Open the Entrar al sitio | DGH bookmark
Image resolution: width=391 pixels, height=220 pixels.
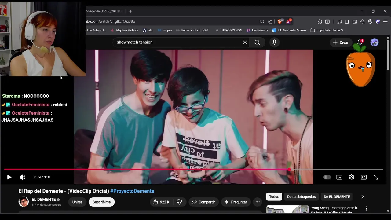pos(193,30)
